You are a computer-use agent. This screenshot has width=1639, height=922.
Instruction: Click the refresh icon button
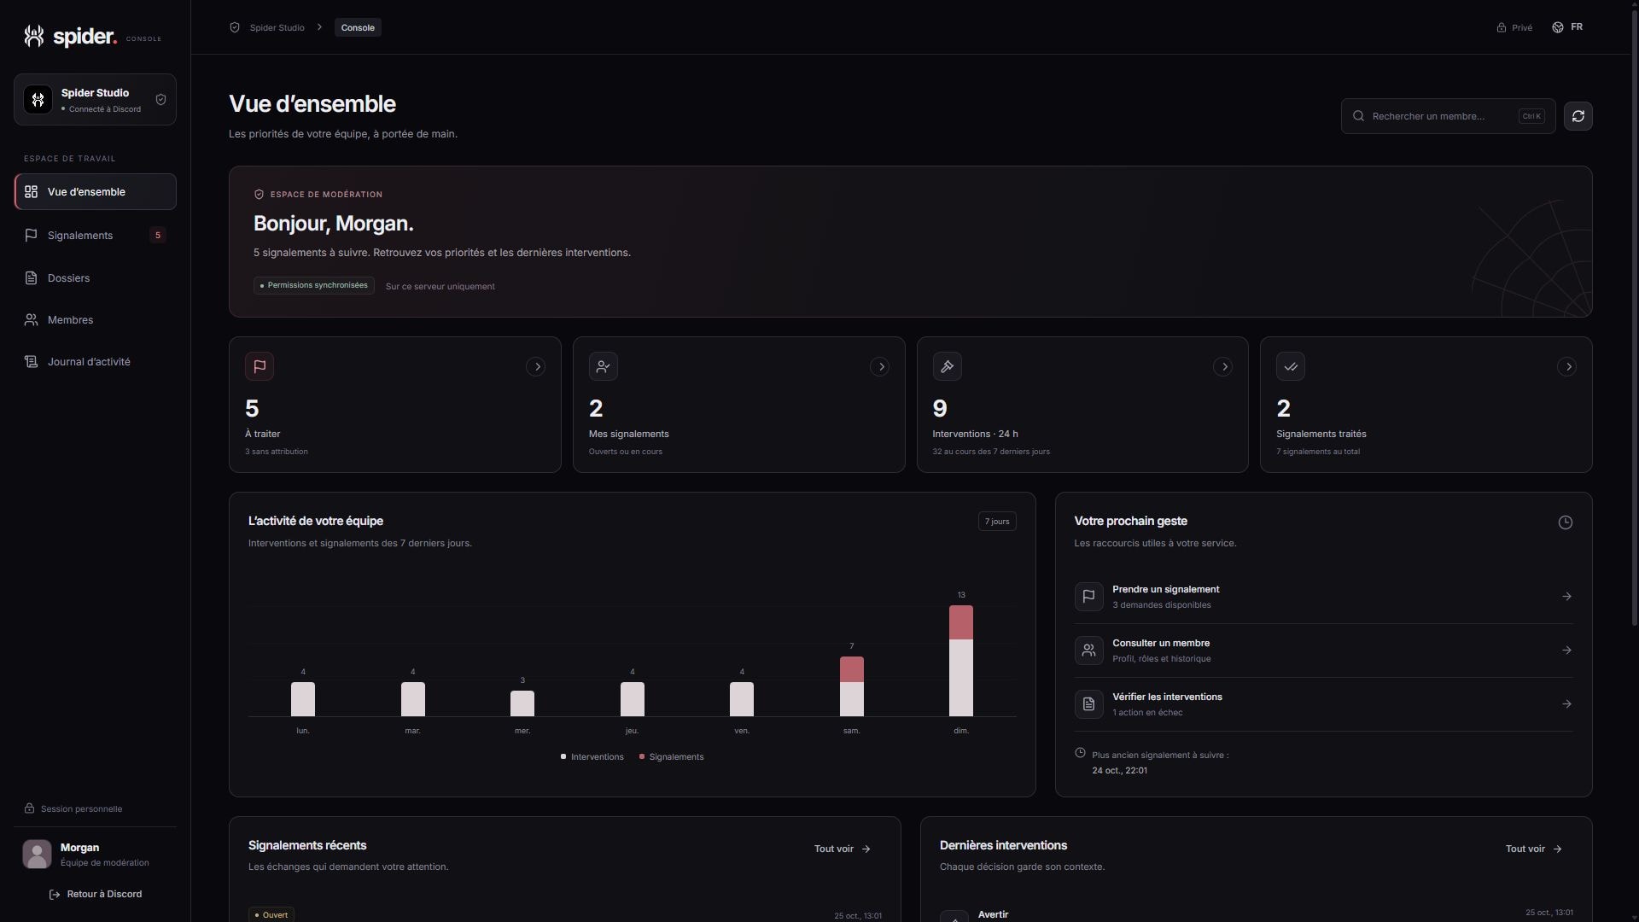point(1578,116)
